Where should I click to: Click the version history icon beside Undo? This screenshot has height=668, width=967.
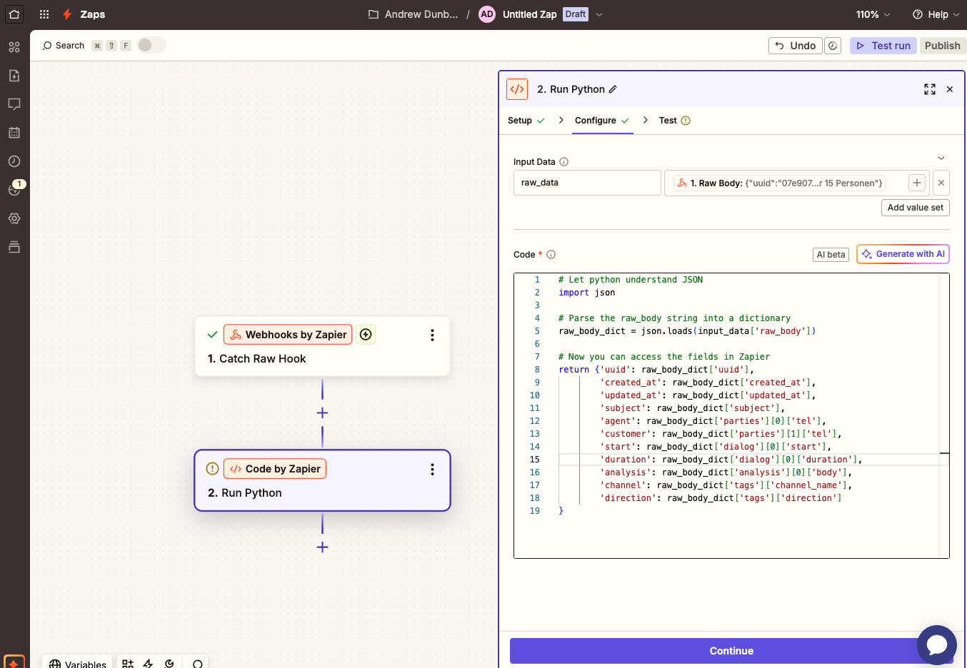[833, 46]
